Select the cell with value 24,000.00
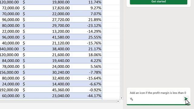This screenshot has height=109, width=194. click(46, 66)
